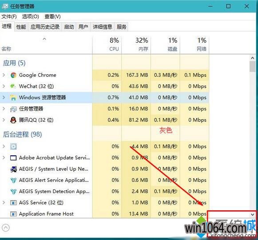Screen dimensions: 258x240
Task: Expand the unnamed gear background process
Action: (4, 146)
